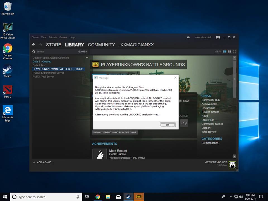Open the Games menu
Viewport: 268px width, 201px height.
(63, 37)
